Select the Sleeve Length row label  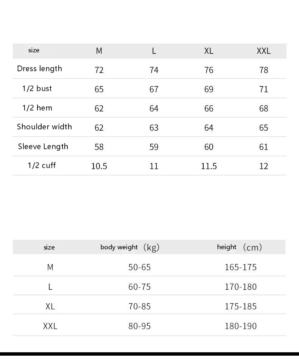click(43, 147)
